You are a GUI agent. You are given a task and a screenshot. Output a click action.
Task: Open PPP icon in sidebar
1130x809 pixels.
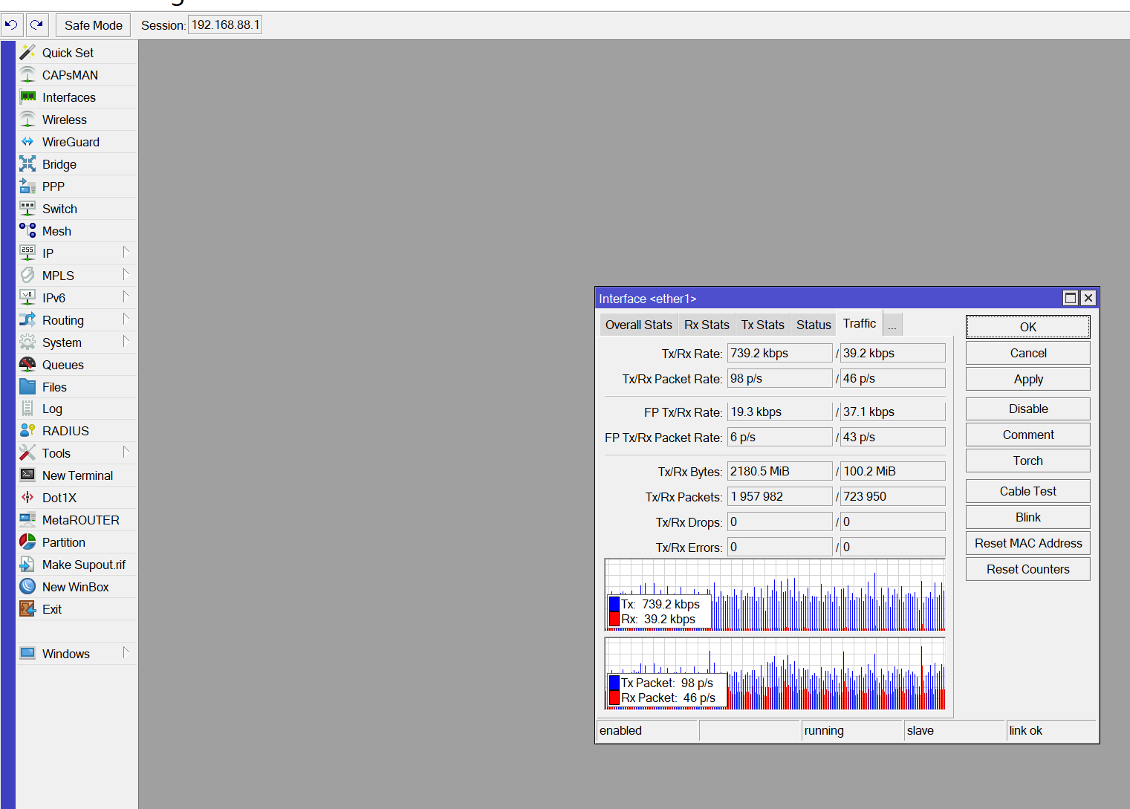point(27,186)
